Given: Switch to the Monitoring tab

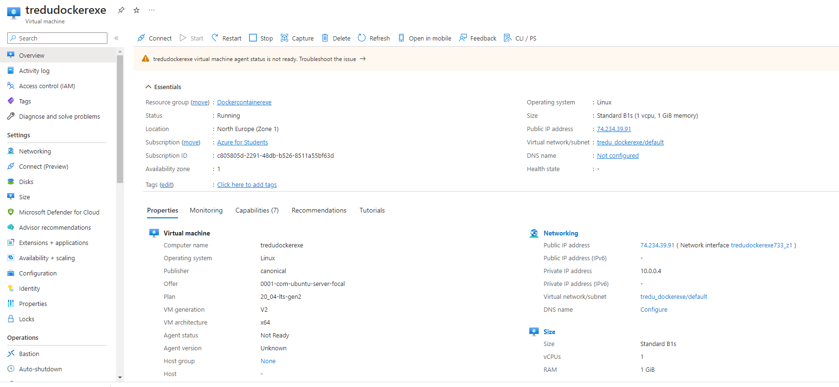Looking at the screenshot, I should (206, 211).
